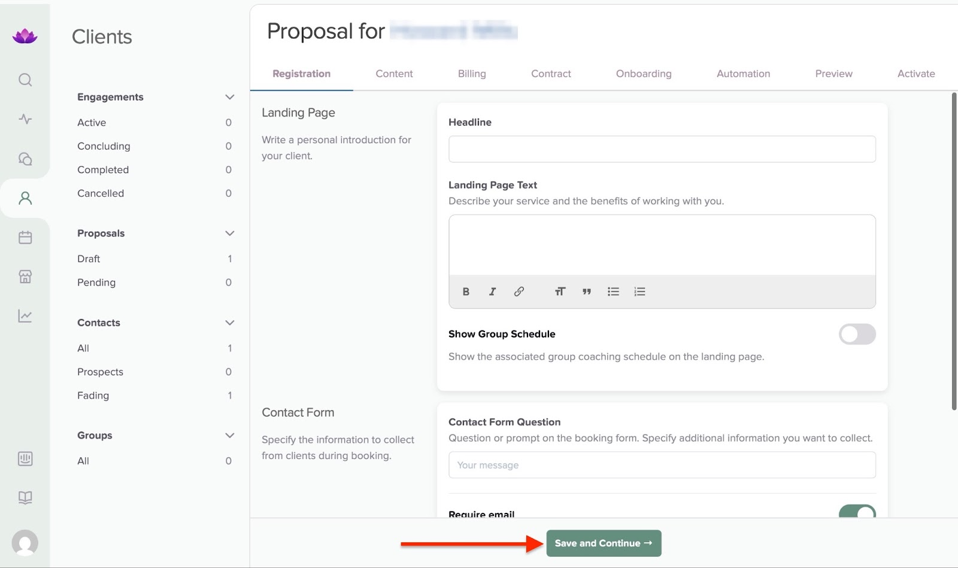This screenshot has height=568, width=958.
Task: Open the user avatar profile
Action: (25, 543)
